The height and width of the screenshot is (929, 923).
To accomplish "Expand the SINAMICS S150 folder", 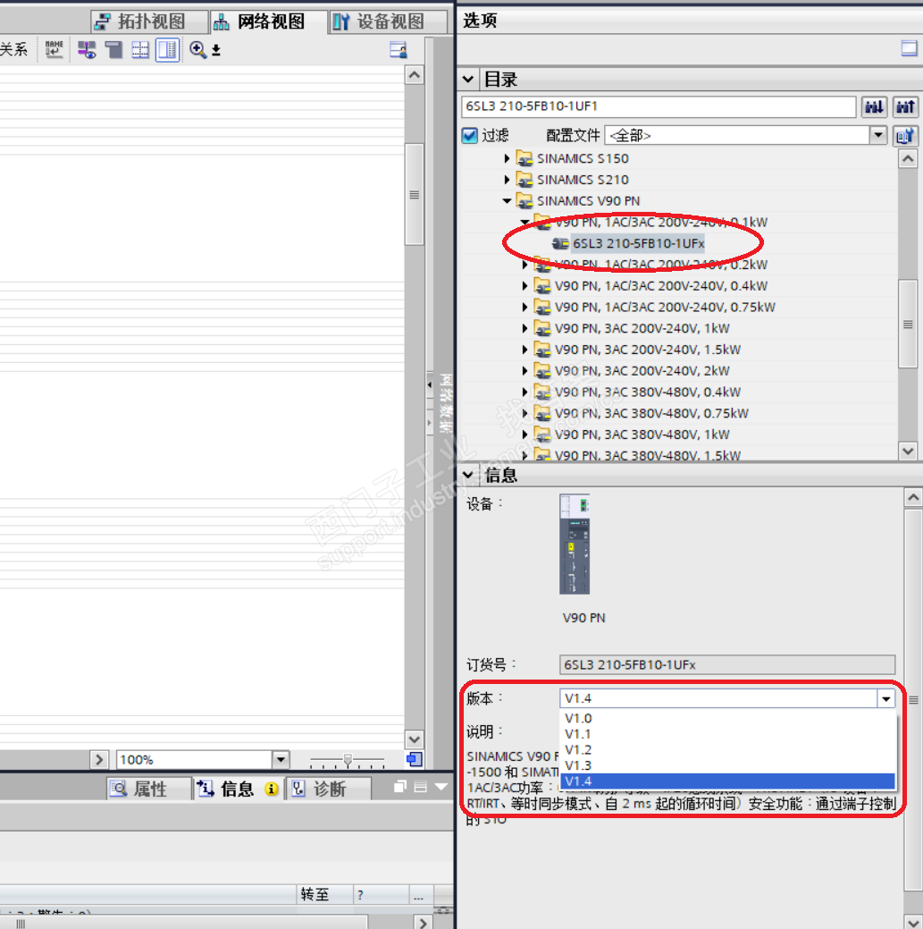I will (507, 158).
